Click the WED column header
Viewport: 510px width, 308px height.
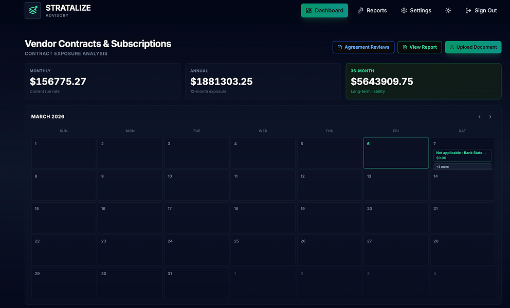pos(263,131)
